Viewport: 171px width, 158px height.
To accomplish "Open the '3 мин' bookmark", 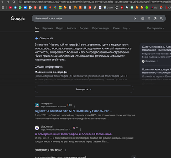I will 108,8.
